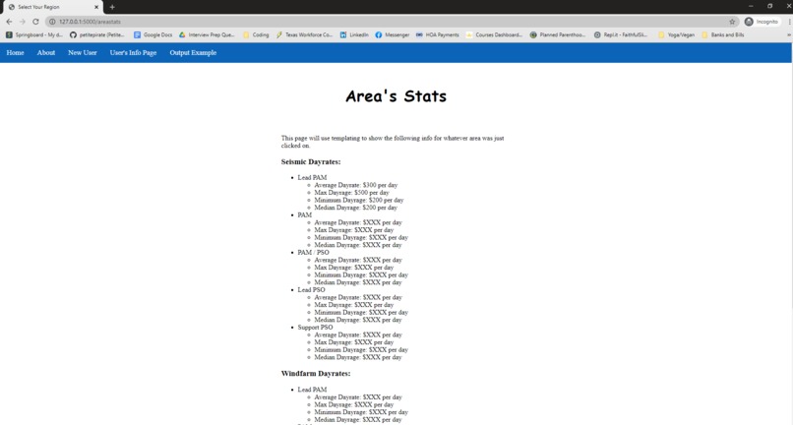Click the Area's Stats page heading
This screenshot has width=793, height=425.
tap(396, 96)
